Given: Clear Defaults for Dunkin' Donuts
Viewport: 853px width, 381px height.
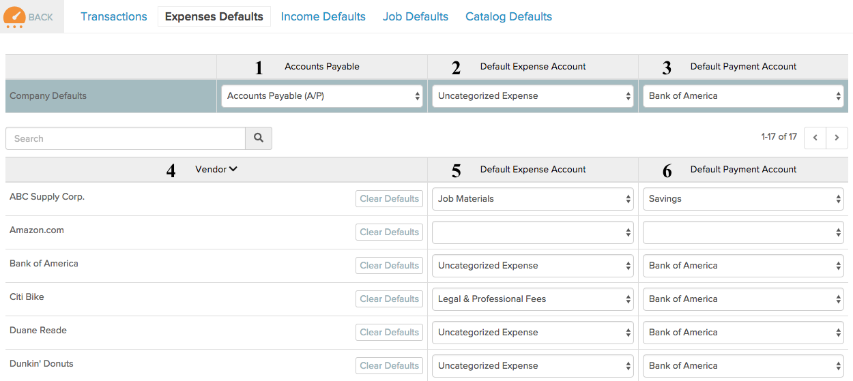Looking at the screenshot, I should 389,366.
